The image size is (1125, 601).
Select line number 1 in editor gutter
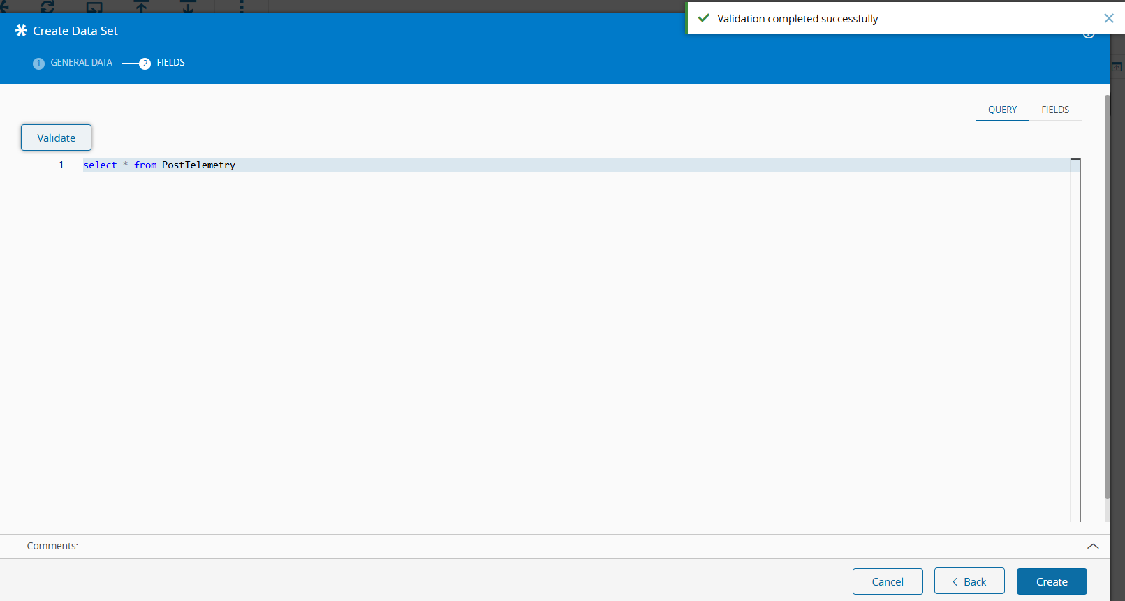click(x=61, y=165)
